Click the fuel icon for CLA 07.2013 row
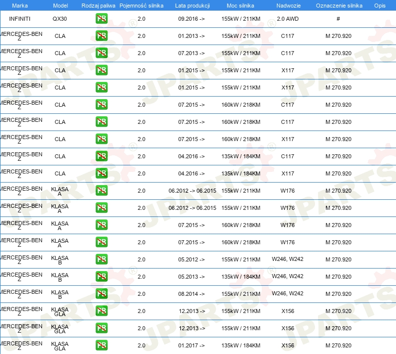Viewport: 396px width, 354px height. pyautogui.click(x=101, y=53)
